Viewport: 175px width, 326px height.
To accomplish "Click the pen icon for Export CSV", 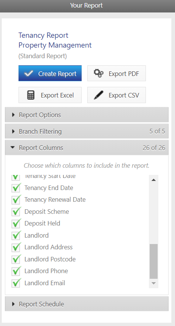I will click(98, 95).
